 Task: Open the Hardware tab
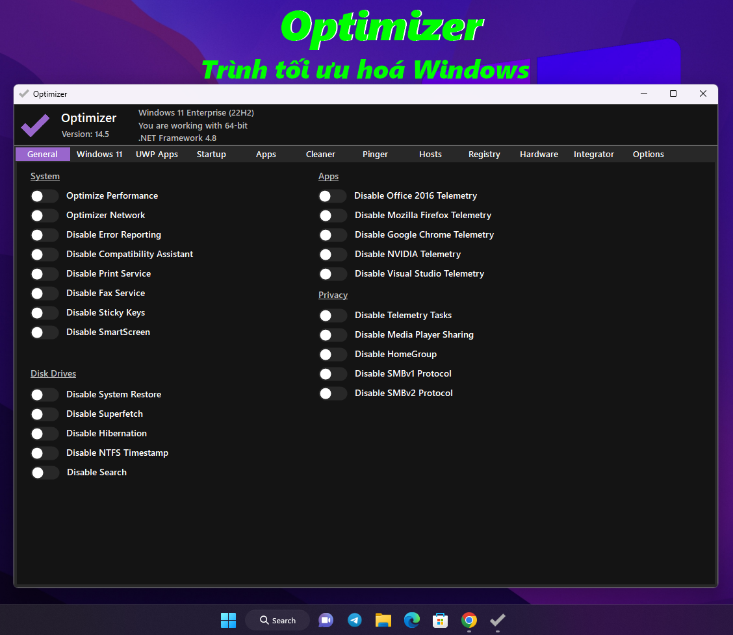[x=539, y=154]
